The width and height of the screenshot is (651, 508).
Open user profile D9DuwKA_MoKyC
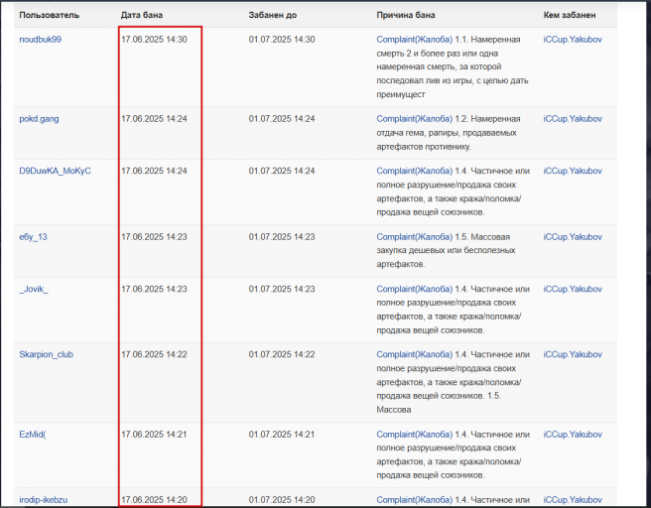pyautogui.click(x=55, y=171)
